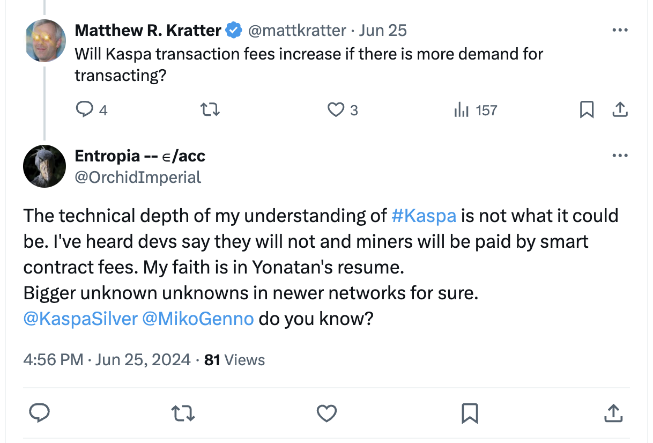This screenshot has height=443, width=653.
Task: Open Entropia's profile avatar
Action: (44, 166)
